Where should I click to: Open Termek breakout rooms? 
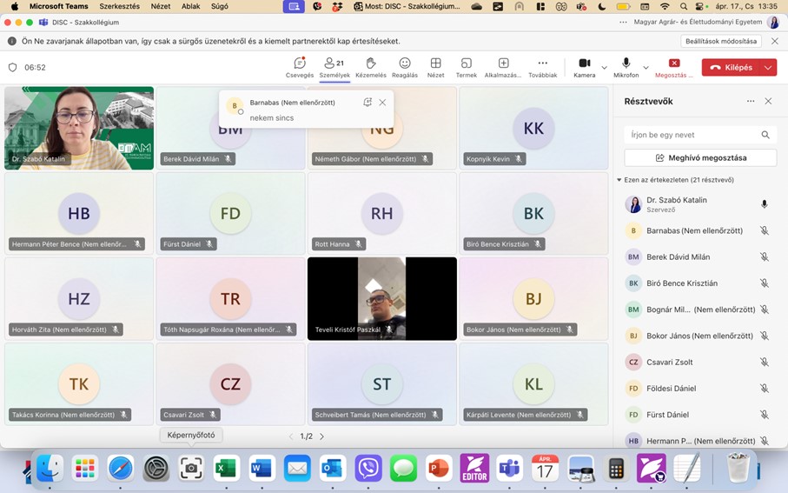467,68
